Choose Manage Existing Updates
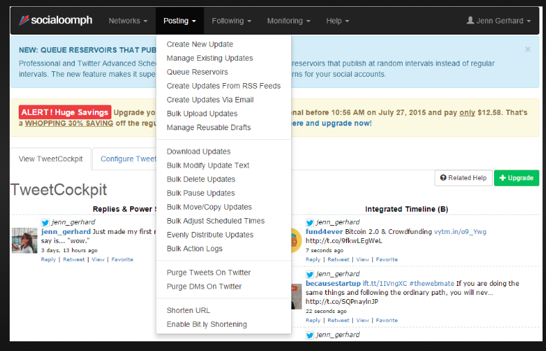The height and width of the screenshot is (351, 546). click(210, 58)
